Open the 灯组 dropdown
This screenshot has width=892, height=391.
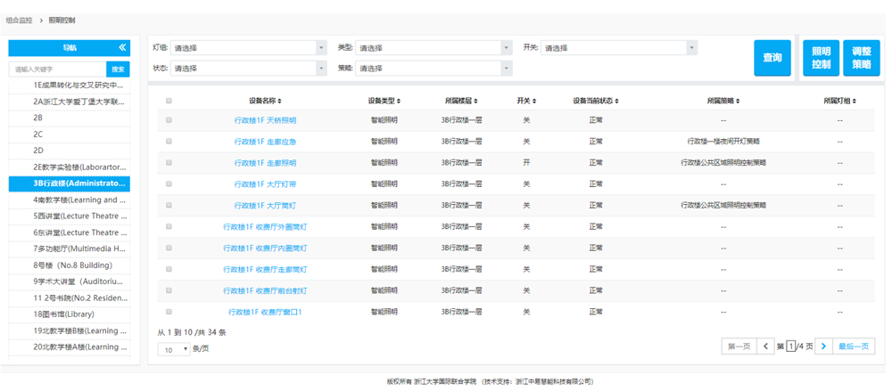pyautogui.click(x=249, y=48)
